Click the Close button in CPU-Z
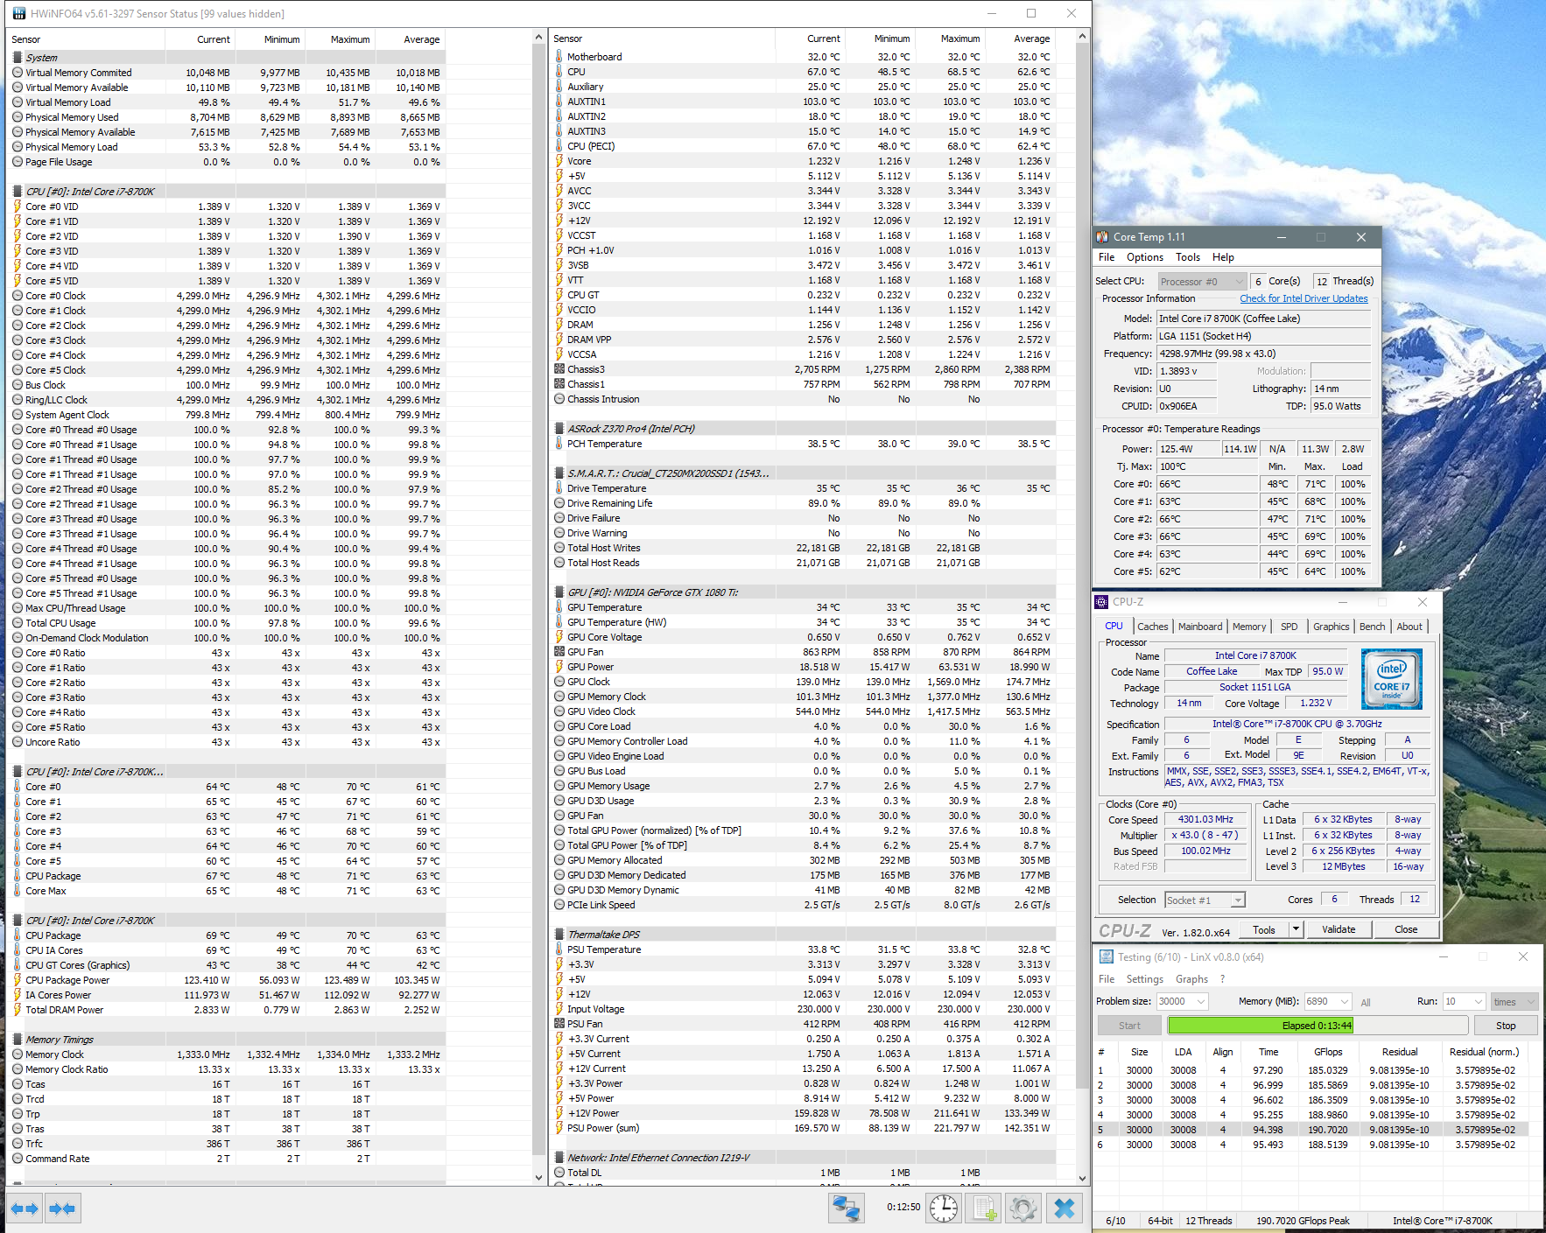This screenshot has width=1546, height=1233. point(1406,929)
